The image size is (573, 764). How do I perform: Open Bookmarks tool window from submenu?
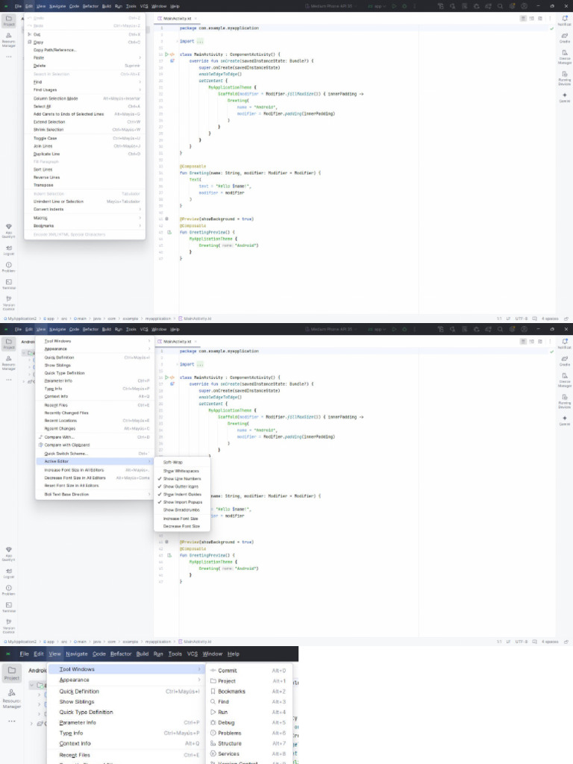tap(231, 692)
